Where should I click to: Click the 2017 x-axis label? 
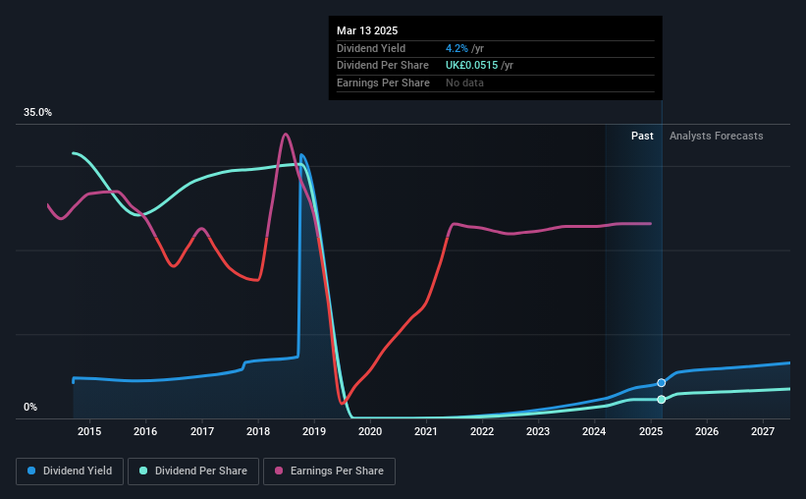click(202, 431)
